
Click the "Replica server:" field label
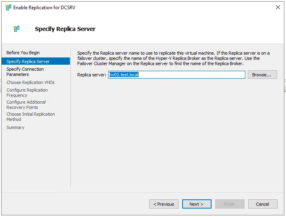tap(92, 75)
